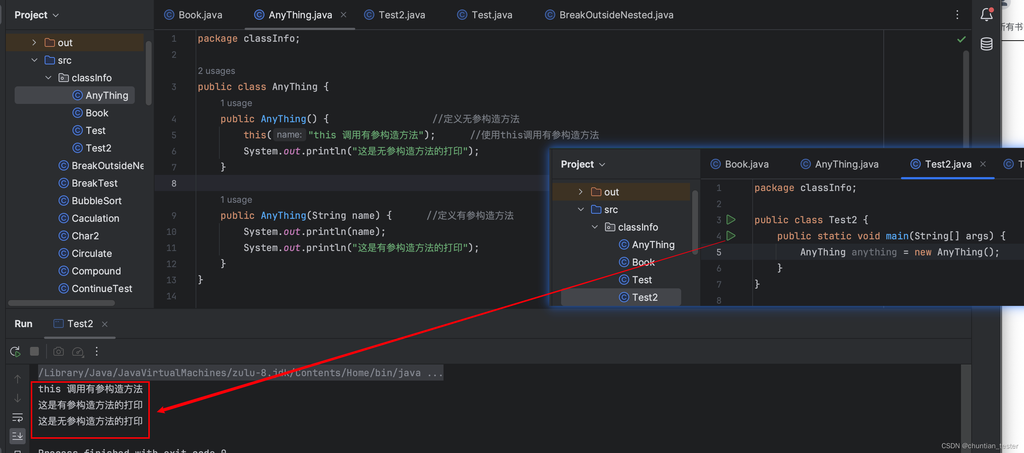The width and height of the screenshot is (1024, 453).
Task: Select BubbleSort class in project tree
Action: [96, 201]
